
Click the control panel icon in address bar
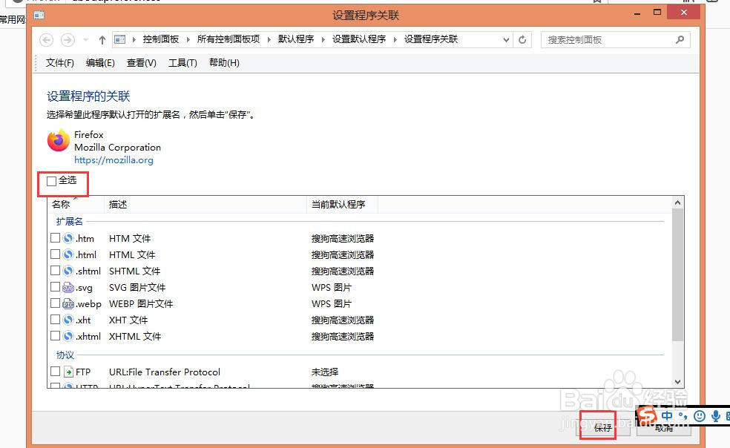tap(120, 39)
